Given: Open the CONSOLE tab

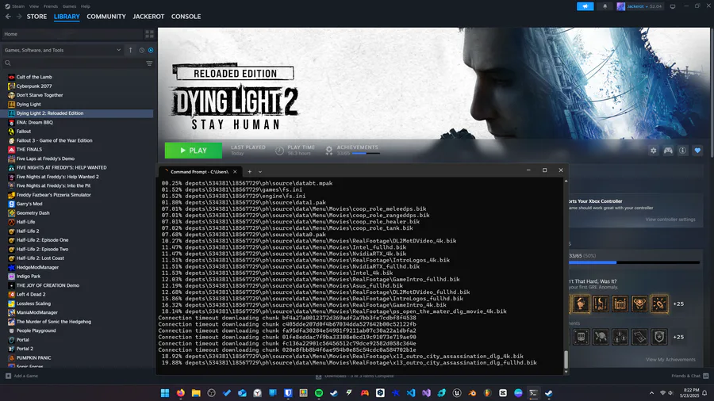Looking at the screenshot, I should (x=186, y=17).
